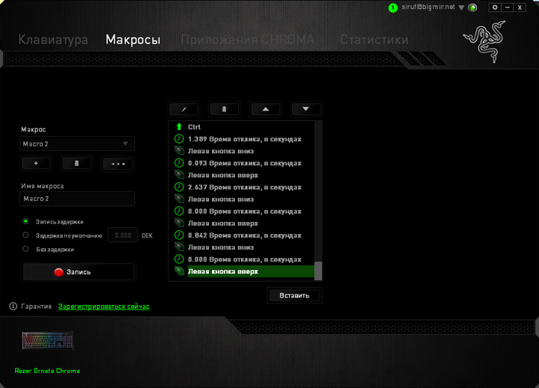Select last 0.000 delay entry above highlighted row
The width and height of the screenshot is (539, 388).
241,259
